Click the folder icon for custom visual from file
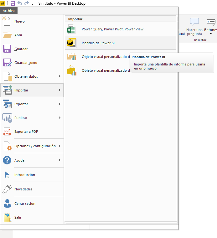 coord(72,57)
